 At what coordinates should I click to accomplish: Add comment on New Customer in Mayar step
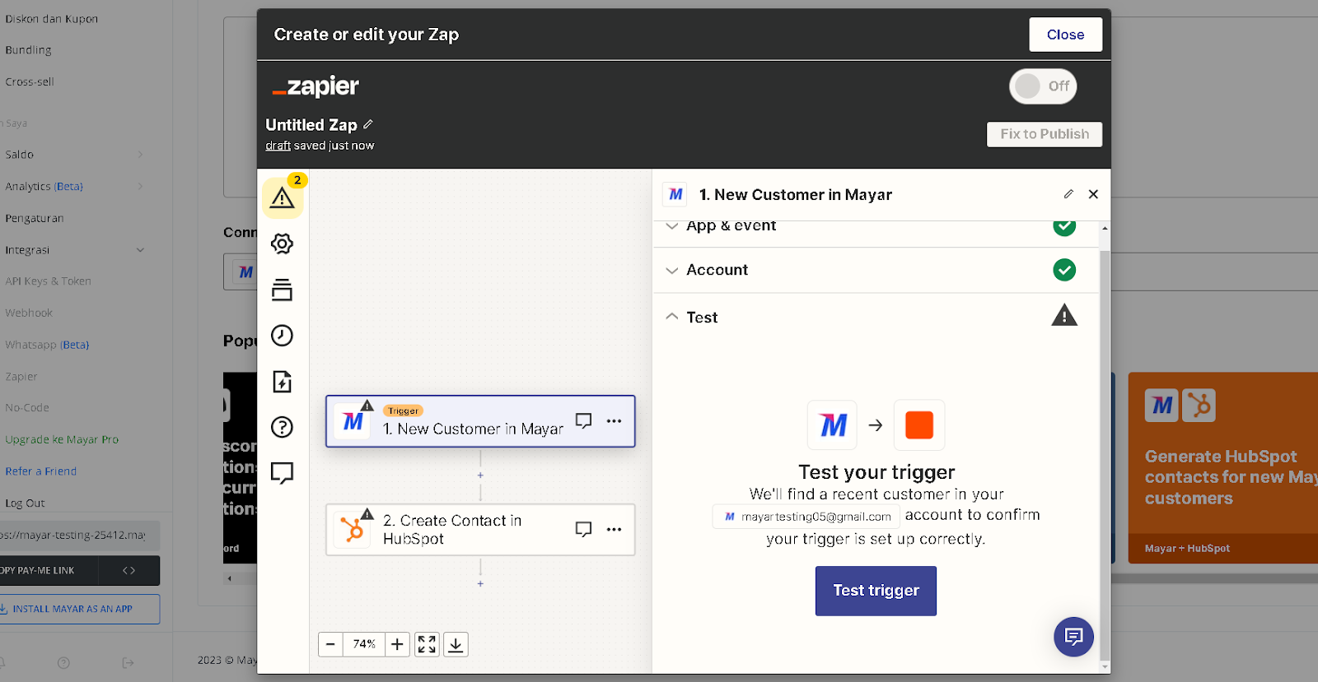(x=583, y=420)
